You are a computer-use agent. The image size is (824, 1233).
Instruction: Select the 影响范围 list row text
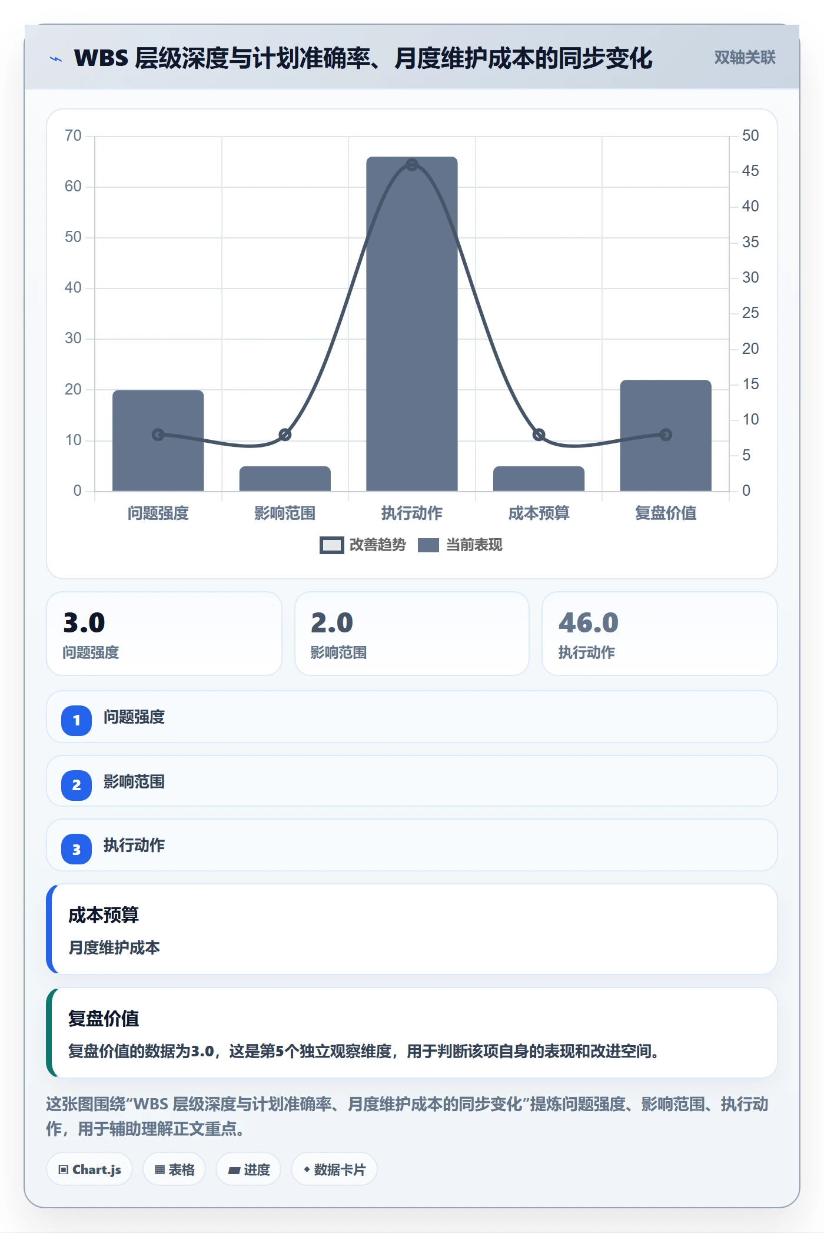134,782
